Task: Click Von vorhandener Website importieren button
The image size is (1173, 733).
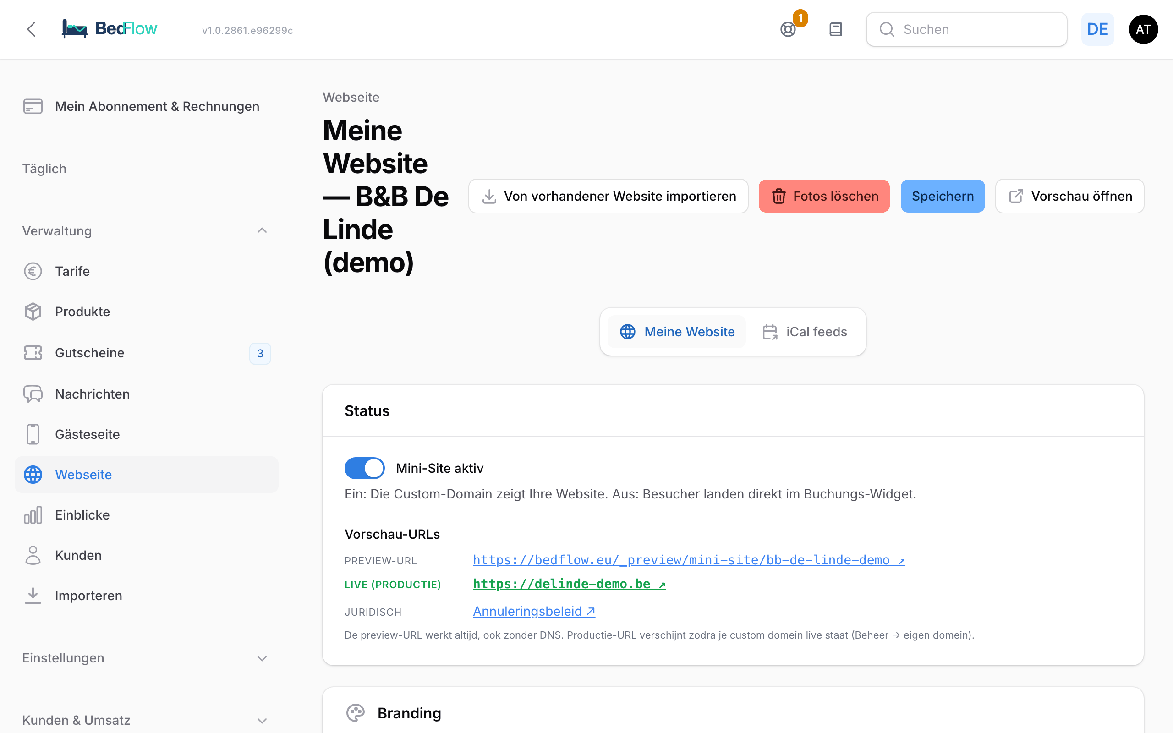Action: 608,196
